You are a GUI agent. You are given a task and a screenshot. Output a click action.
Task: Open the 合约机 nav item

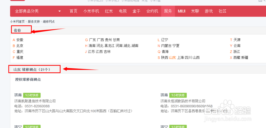pos(152,11)
